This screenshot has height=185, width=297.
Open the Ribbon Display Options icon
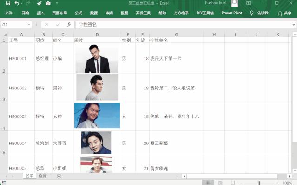pos(248,3)
